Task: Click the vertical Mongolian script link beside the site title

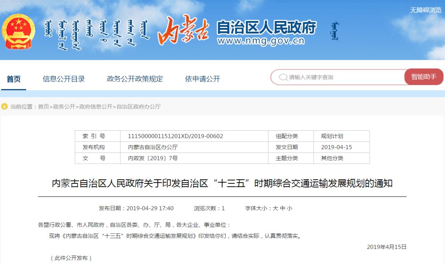Action: tap(335, 31)
